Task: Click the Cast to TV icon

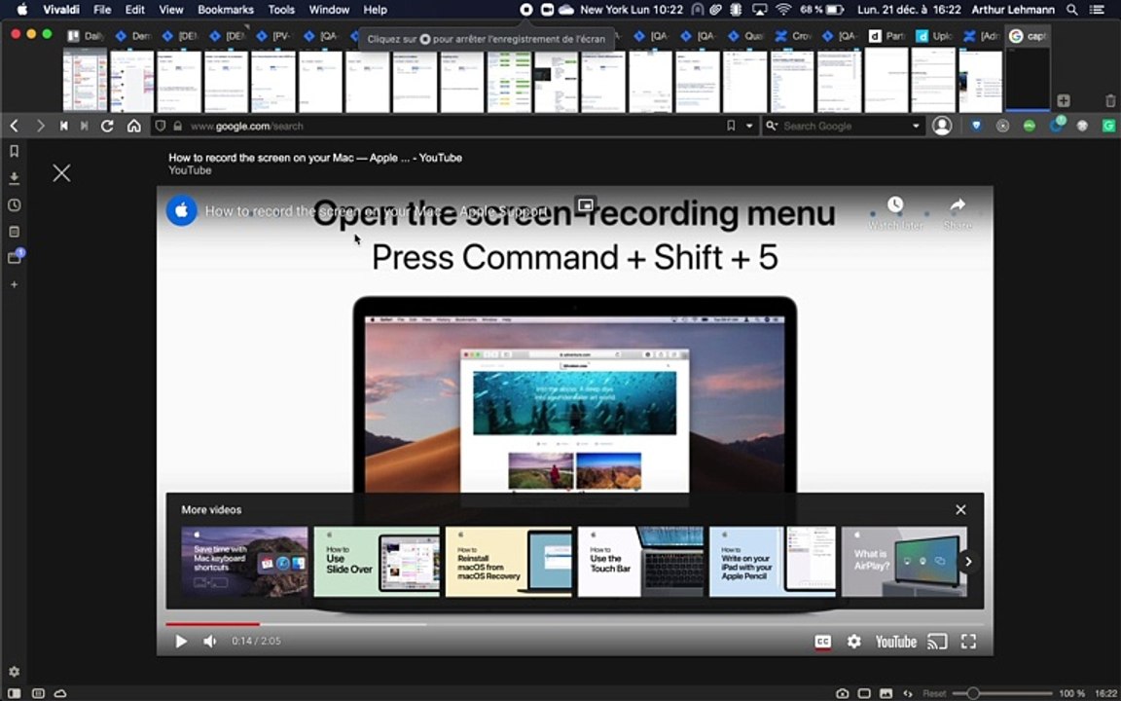Action: [x=936, y=642]
